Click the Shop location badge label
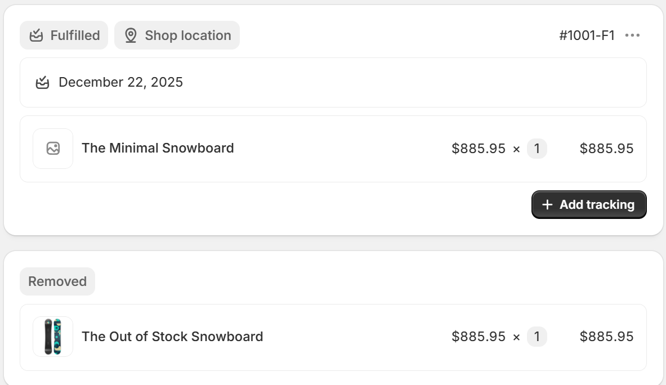 [188, 35]
